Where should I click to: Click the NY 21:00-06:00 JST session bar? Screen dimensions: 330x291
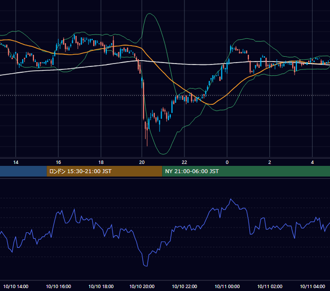(246, 171)
